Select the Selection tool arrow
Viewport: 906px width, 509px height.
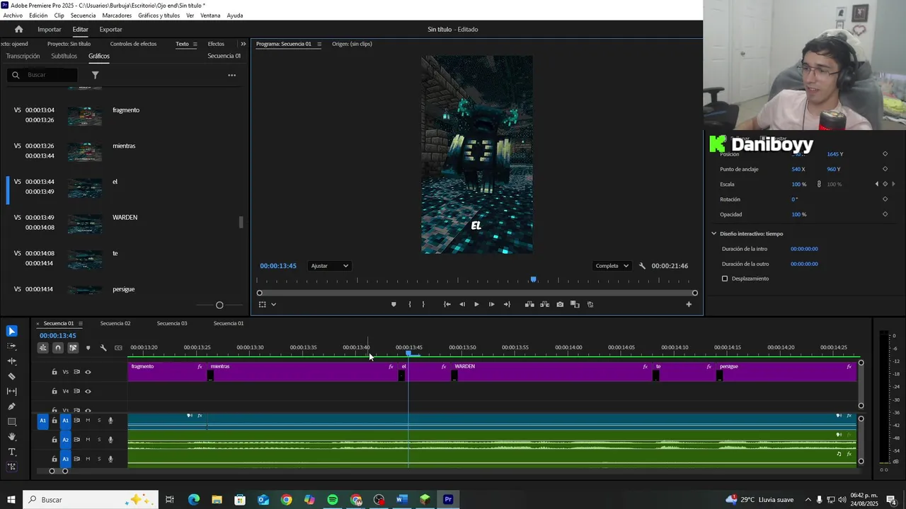12,331
